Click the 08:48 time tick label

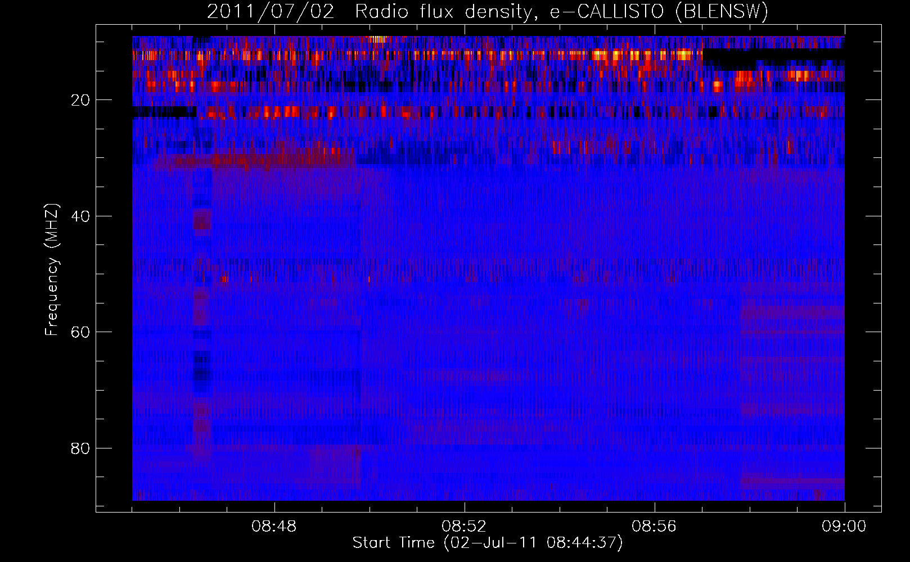(274, 527)
